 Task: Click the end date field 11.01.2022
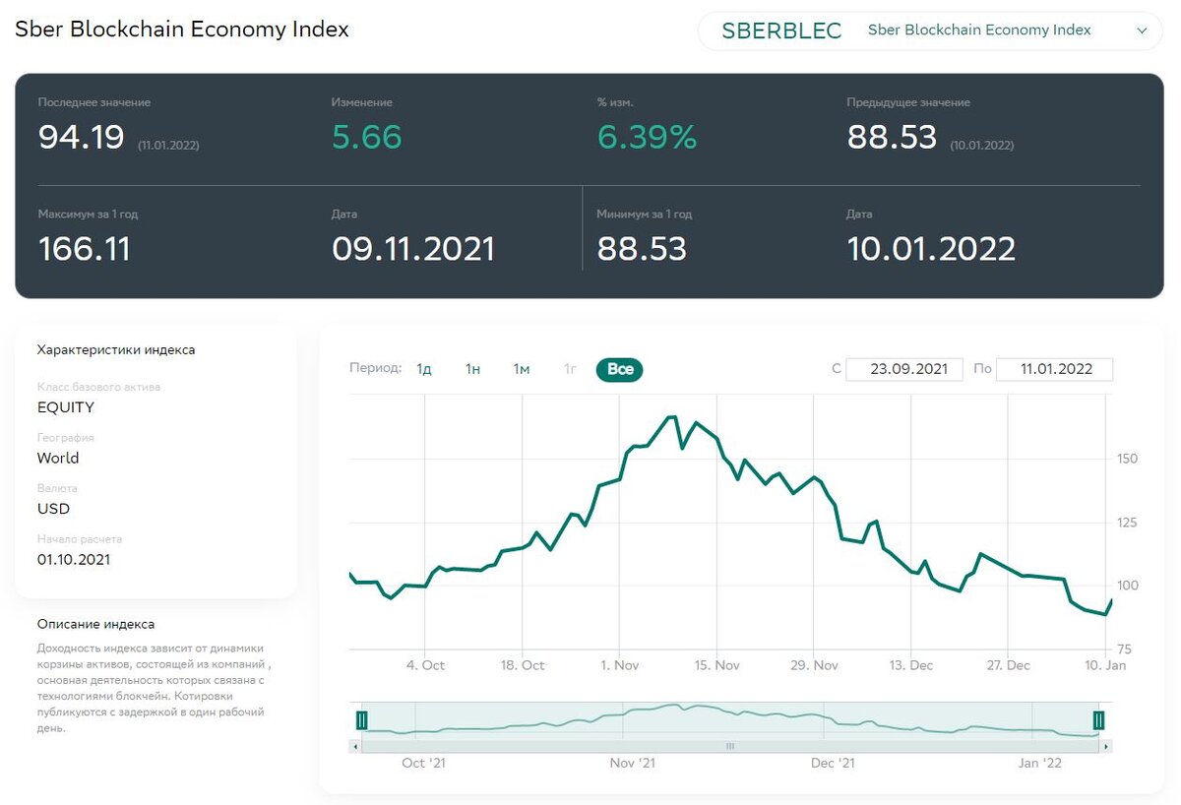click(1055, 369)
